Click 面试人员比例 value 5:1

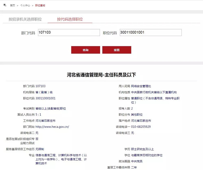(38, 115)
